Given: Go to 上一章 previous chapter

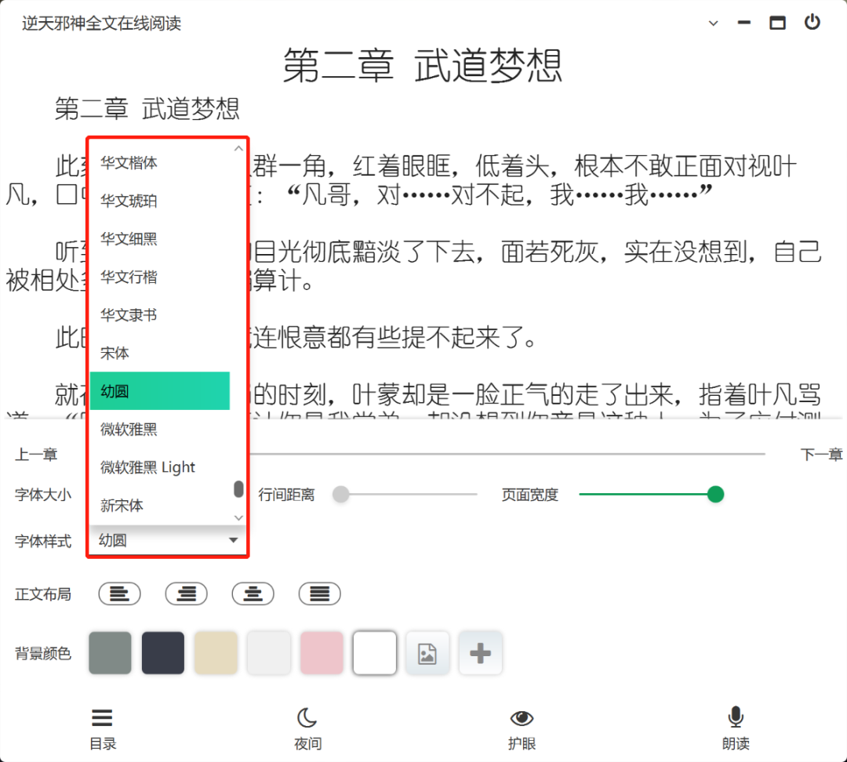Looking at the screenshot, I should tap(36, 454).
